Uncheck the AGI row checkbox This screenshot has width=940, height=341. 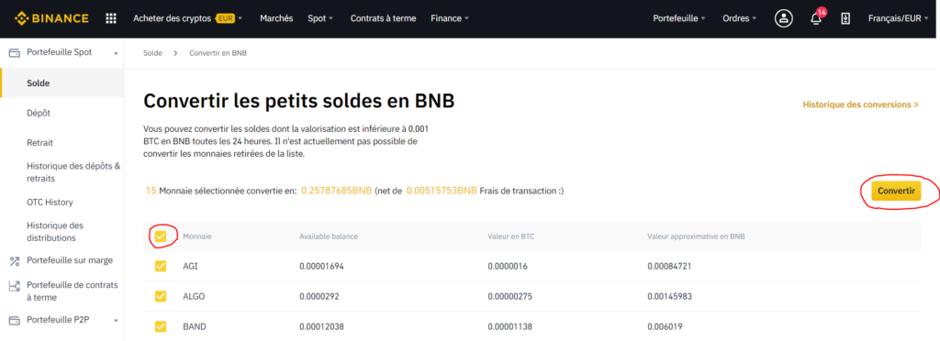[161, 266]
